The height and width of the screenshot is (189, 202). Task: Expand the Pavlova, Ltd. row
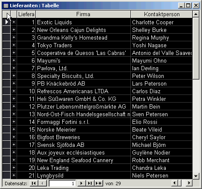pos(14,68)
